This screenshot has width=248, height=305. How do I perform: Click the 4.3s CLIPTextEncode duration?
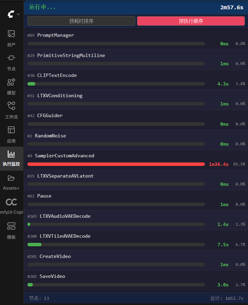point(223,84)
